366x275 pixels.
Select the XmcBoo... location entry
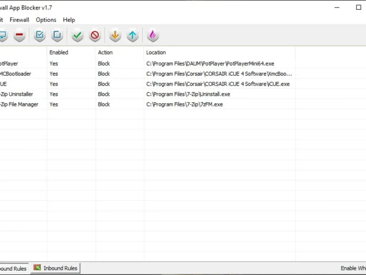click(219, 74)
